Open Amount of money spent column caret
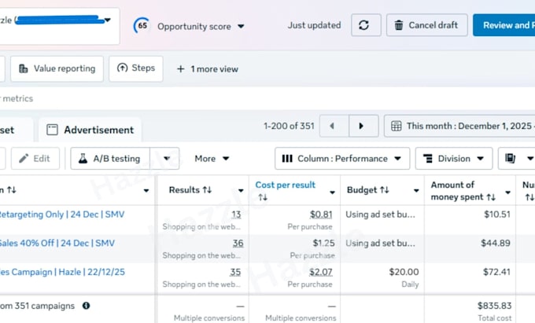This screenshot has width=535, height=323. point(507,193)
